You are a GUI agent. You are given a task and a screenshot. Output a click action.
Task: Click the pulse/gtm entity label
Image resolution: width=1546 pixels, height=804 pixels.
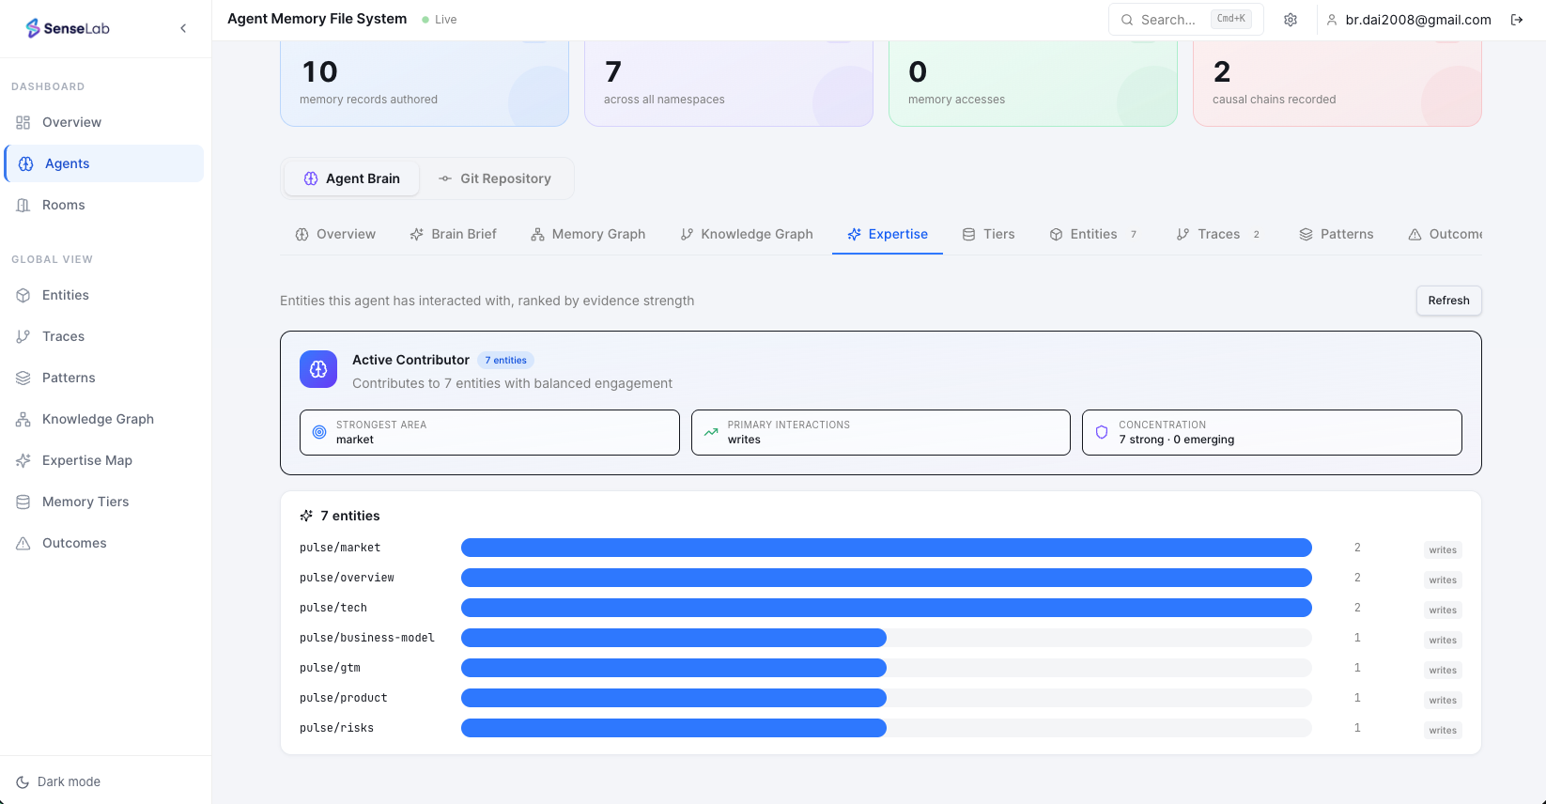tap(330, 668)
